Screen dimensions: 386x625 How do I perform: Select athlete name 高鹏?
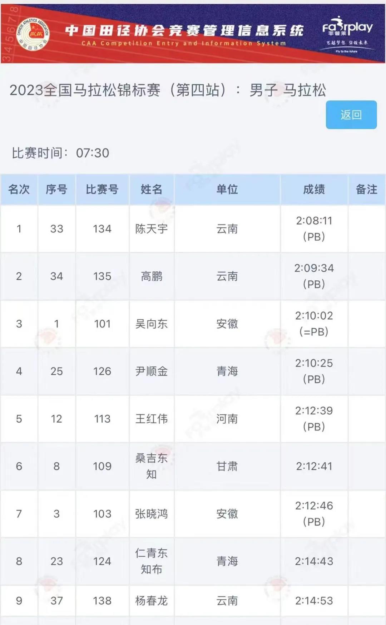pos(152,276)
